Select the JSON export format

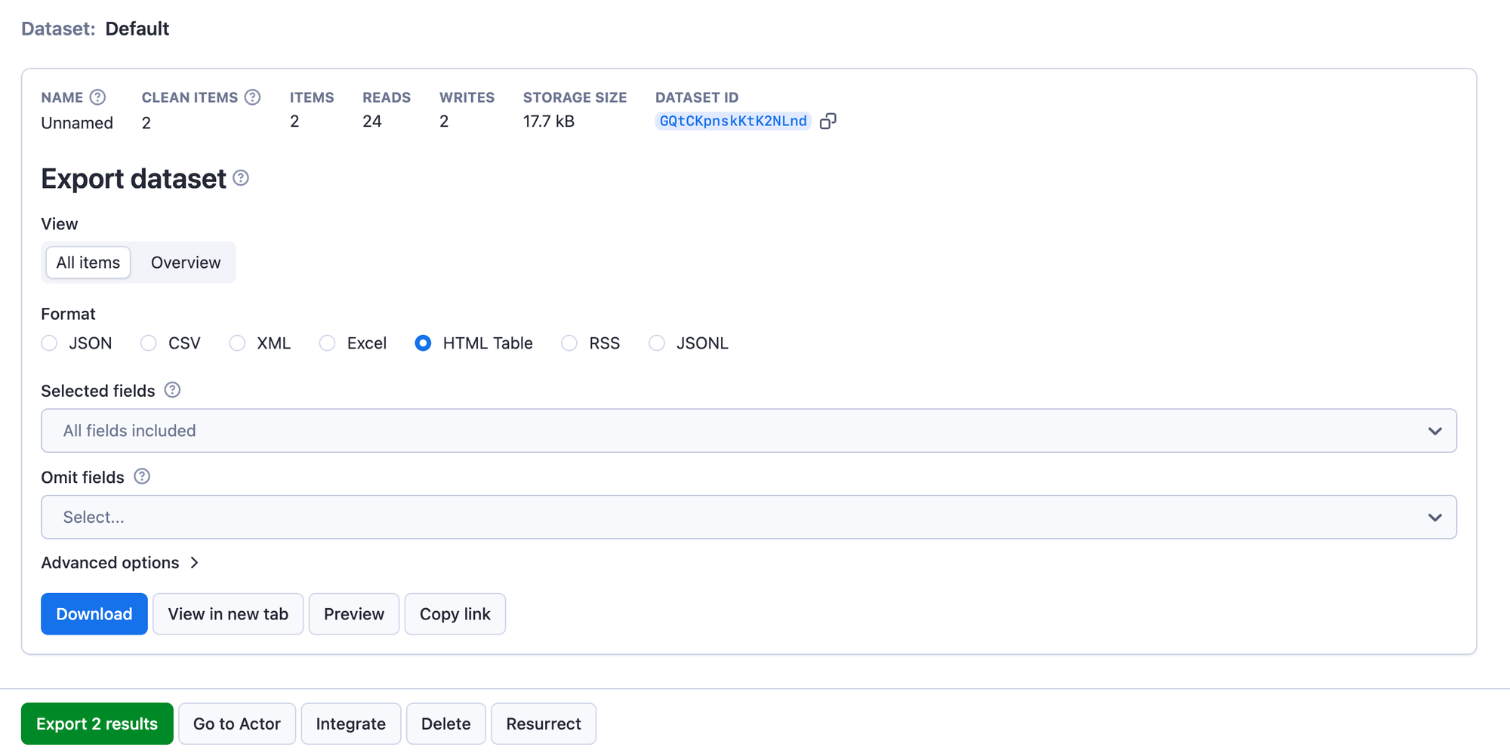(49, 343)
